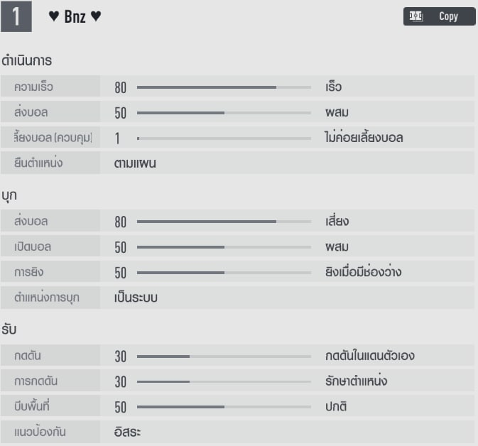Click the กดดัน slider in รับ section

coord(224,356)
